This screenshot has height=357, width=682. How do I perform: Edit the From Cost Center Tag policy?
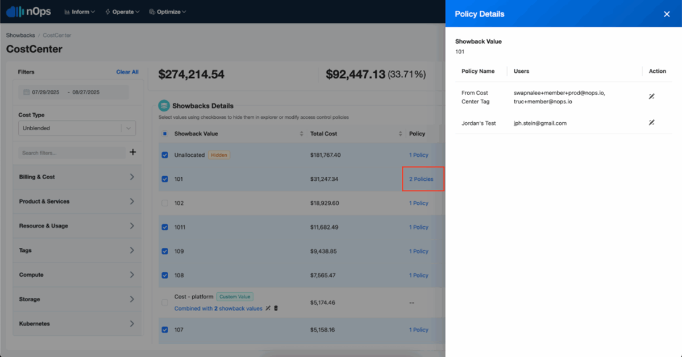(651, 97)
